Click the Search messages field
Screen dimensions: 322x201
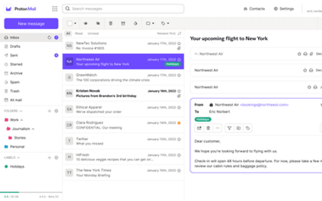click(123, 9)
